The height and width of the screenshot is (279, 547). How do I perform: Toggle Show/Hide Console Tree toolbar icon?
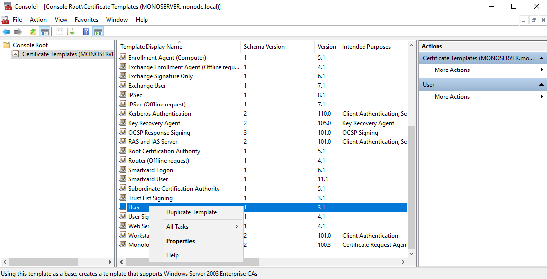(45, 32)
